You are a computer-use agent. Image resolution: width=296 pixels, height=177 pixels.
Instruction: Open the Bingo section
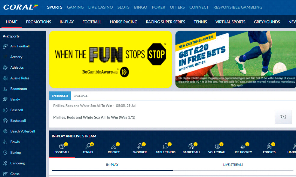[141, 7]
